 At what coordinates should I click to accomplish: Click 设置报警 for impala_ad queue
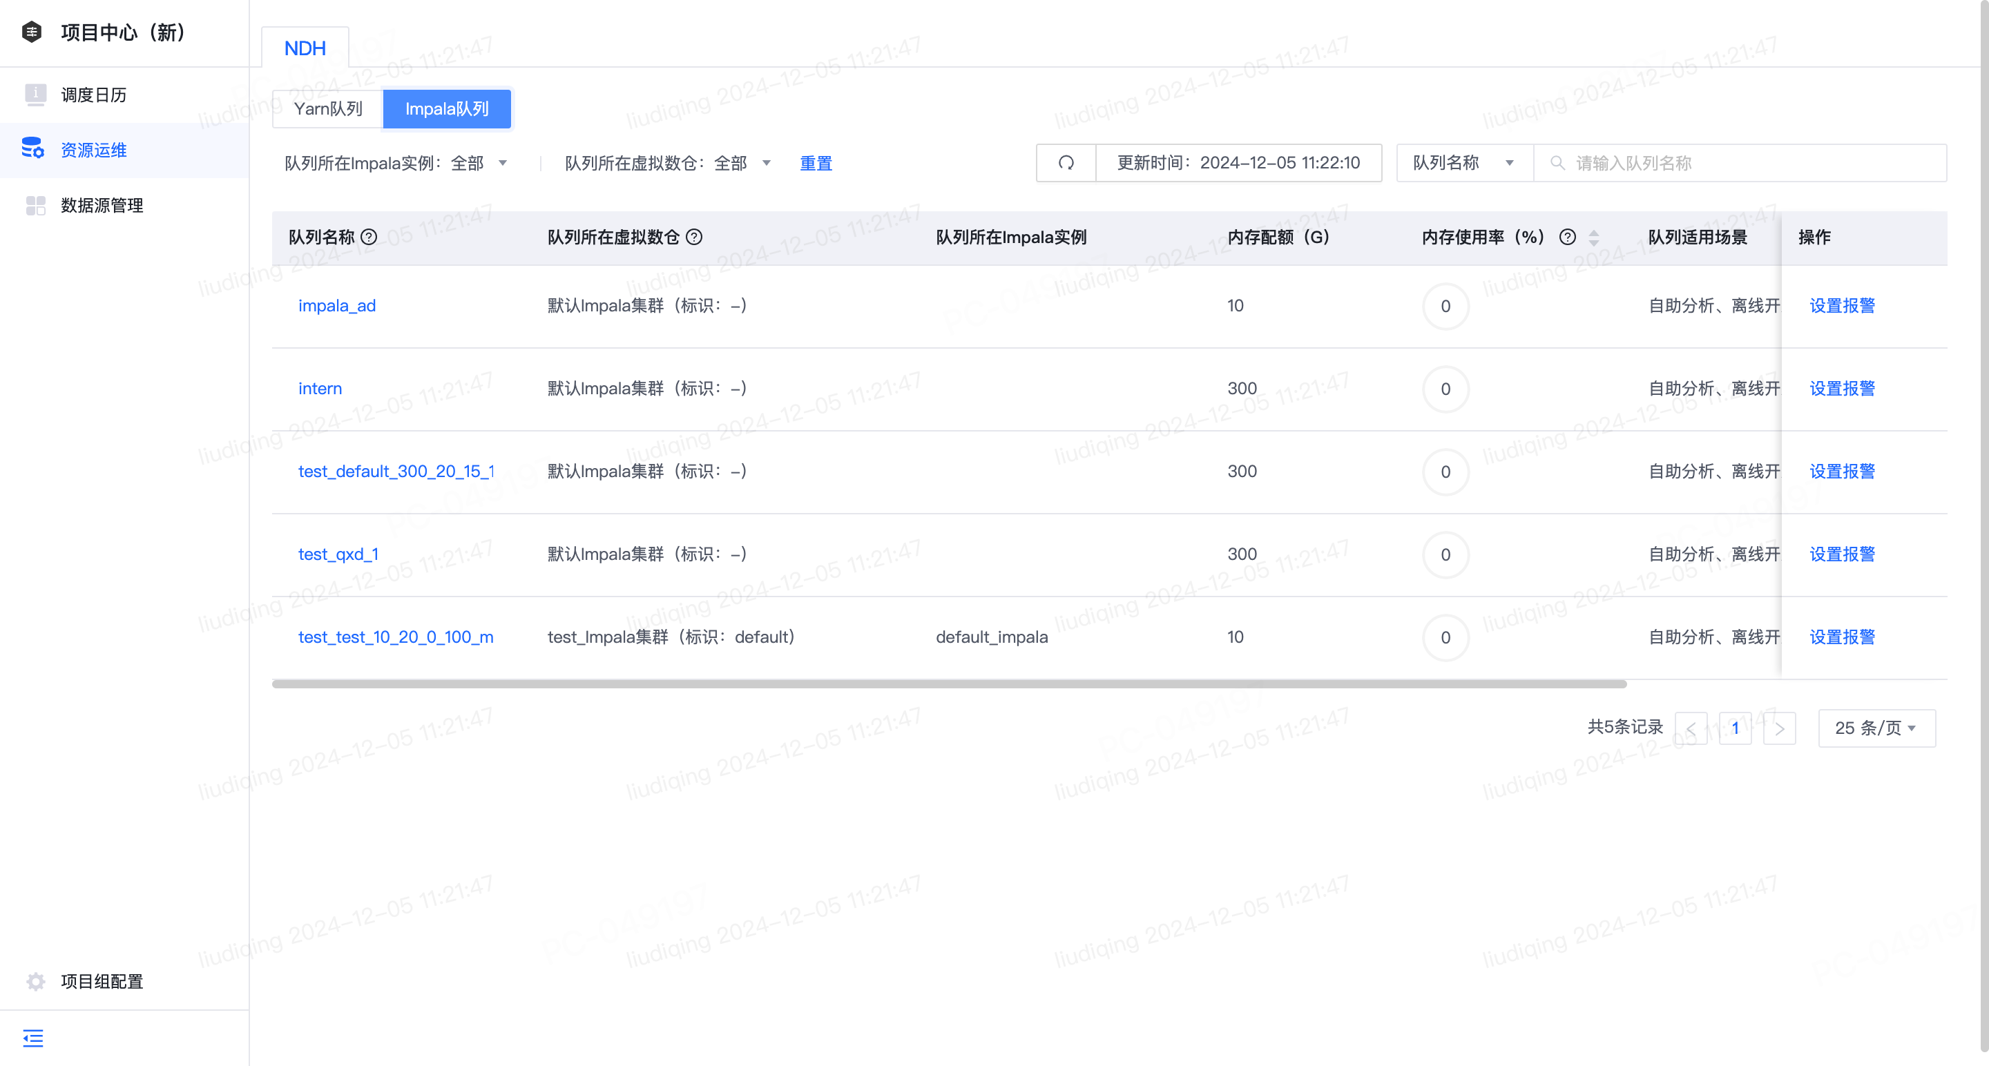pos(1841,306)
